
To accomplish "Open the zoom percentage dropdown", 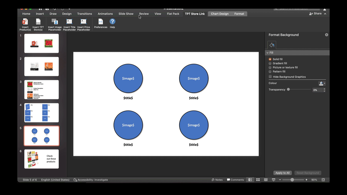I will [x=314, y=180].
